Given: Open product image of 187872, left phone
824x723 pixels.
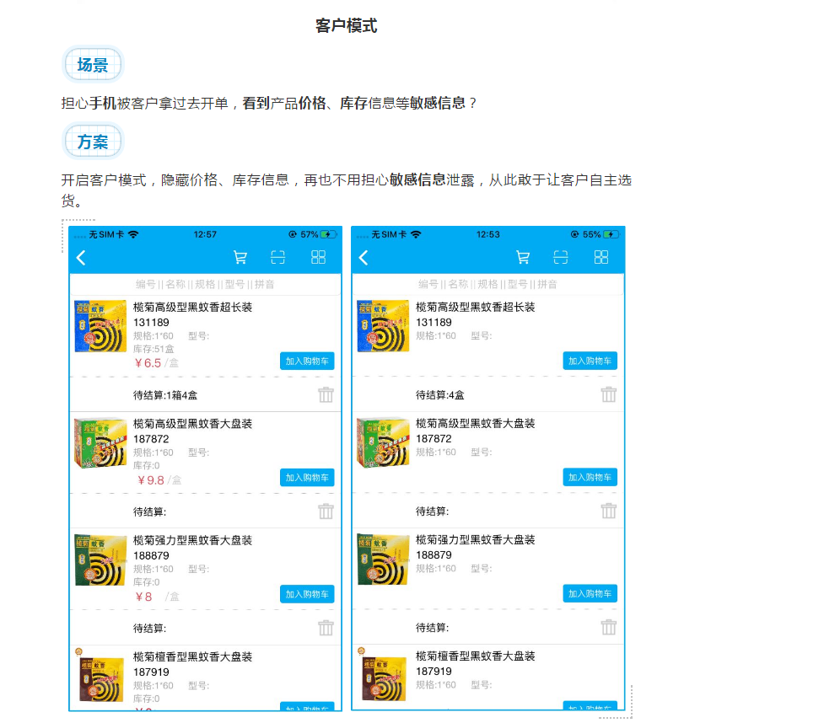Looking at the screenshot, I should pyautogui.click(x=100, y=442).
